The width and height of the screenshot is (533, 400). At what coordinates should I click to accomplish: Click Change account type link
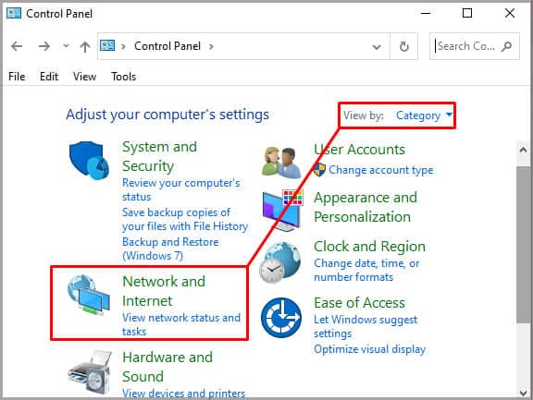tap(380, 170)
